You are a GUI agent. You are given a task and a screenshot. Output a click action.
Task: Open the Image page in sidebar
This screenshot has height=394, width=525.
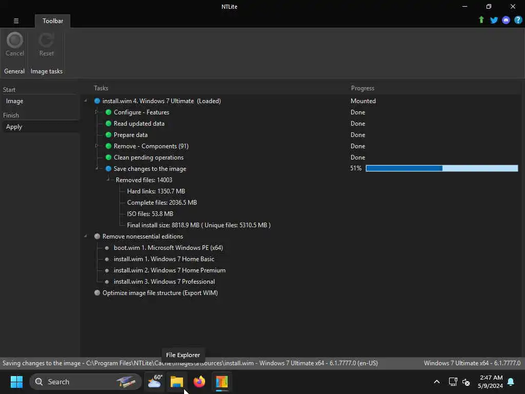pyautogui.click(x=14, y=101)
